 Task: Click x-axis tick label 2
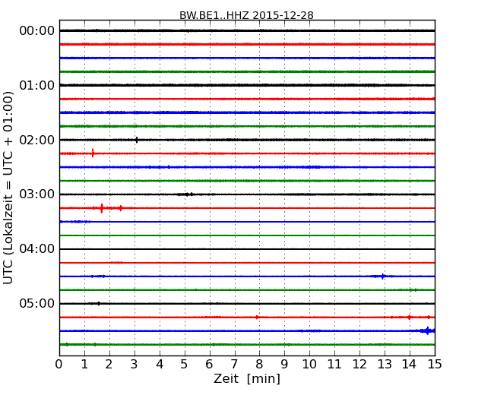point(109,365)
